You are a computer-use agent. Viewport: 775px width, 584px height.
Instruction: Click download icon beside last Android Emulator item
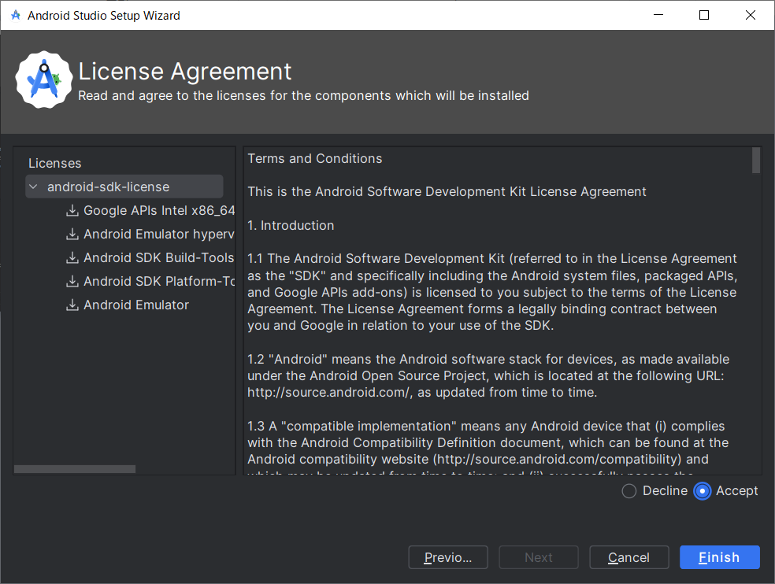(72, 305)
